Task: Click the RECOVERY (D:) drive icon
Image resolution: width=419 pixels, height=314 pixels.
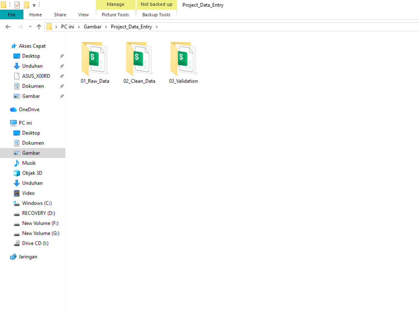Action: tap(17, 214)
